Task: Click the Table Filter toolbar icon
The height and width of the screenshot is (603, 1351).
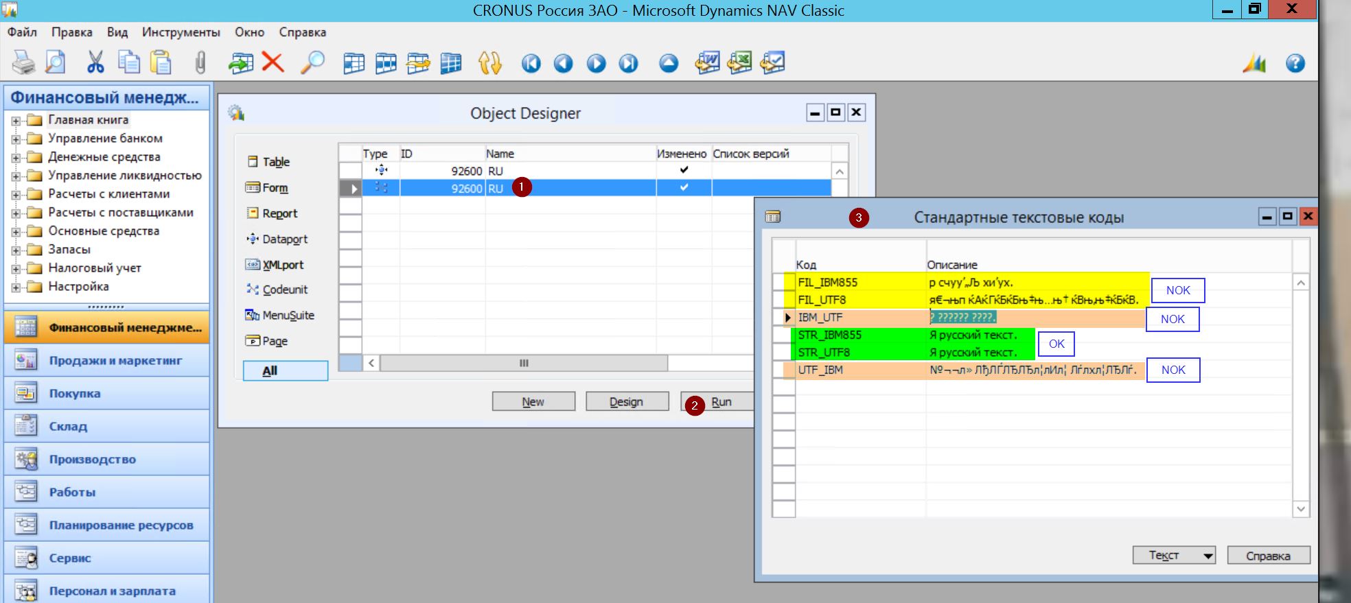Action: click(386, 63)
